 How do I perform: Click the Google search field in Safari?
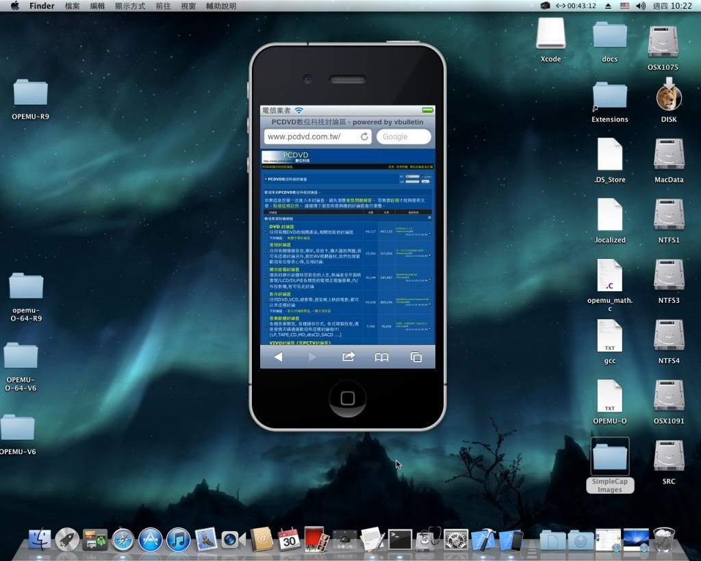[404, 137]
